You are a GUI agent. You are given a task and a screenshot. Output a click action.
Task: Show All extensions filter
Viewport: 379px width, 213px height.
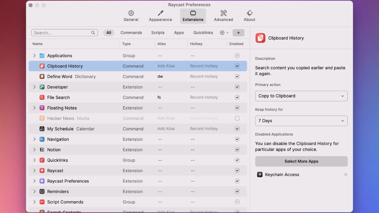(109, 33)
